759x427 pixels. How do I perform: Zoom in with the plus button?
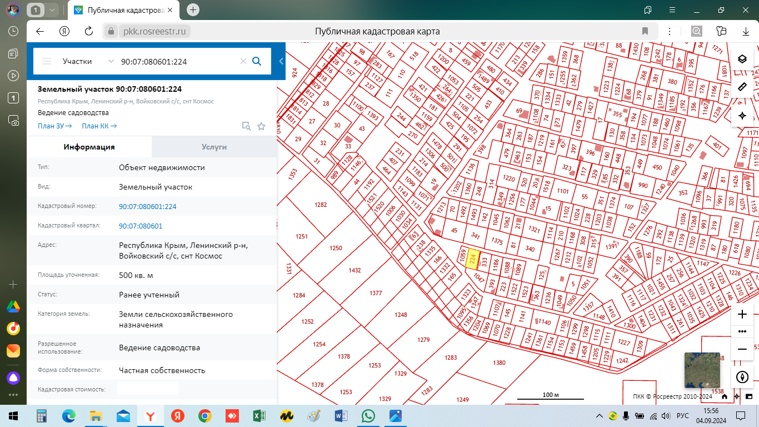[742, 314]
